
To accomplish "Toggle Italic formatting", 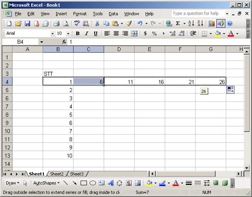I will (x=87, y=34).
